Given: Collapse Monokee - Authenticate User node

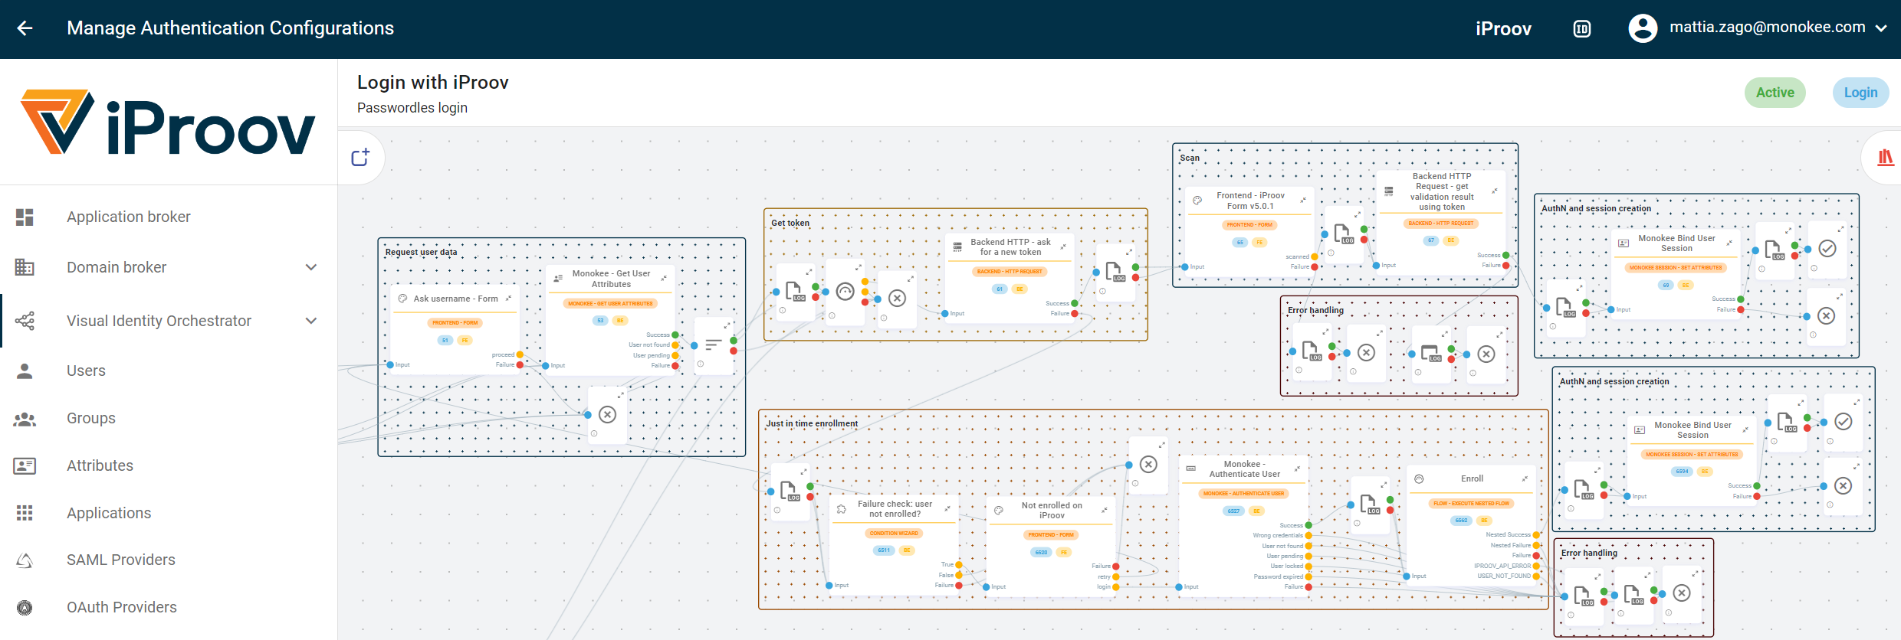Looking at the screenshot, I should 1297,469.
